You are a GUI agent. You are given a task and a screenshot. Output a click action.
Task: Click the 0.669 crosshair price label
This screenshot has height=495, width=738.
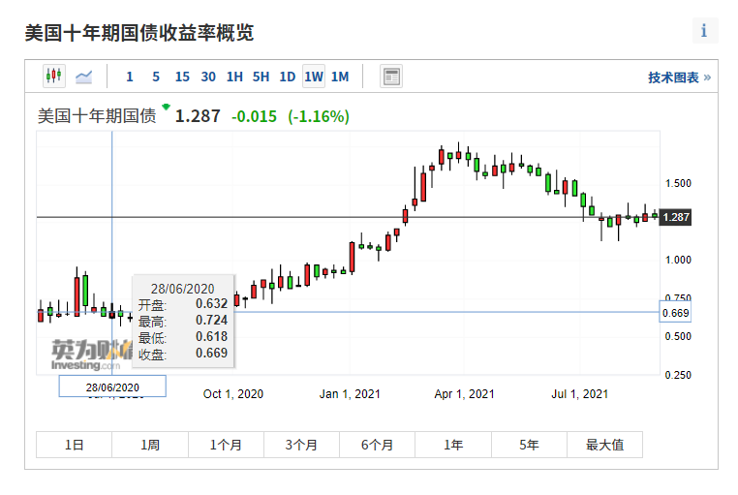[675, 313]
